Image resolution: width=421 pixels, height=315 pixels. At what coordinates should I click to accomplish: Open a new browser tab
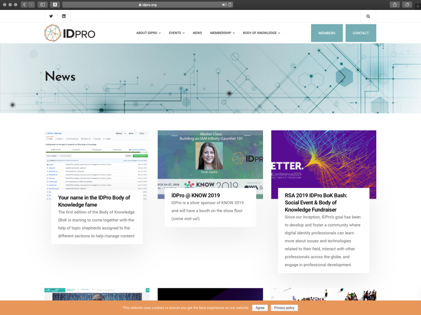tap(418, 6)
